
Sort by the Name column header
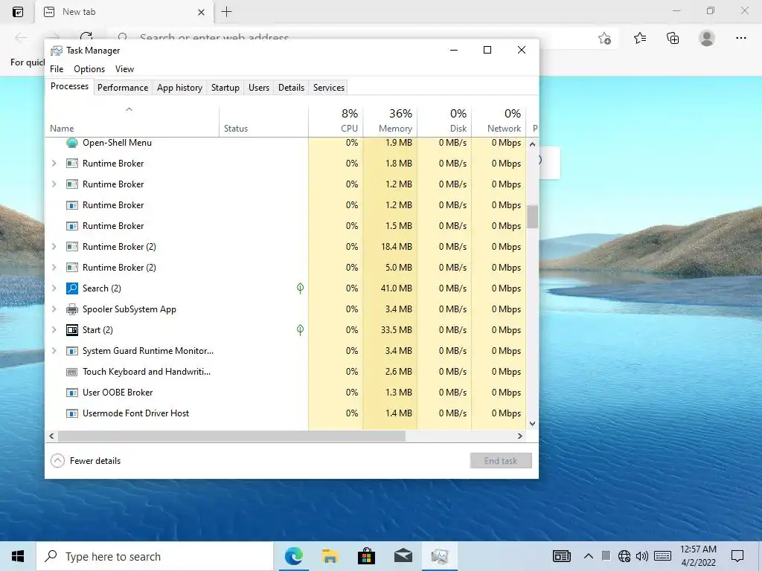click(x=132, y=120)
